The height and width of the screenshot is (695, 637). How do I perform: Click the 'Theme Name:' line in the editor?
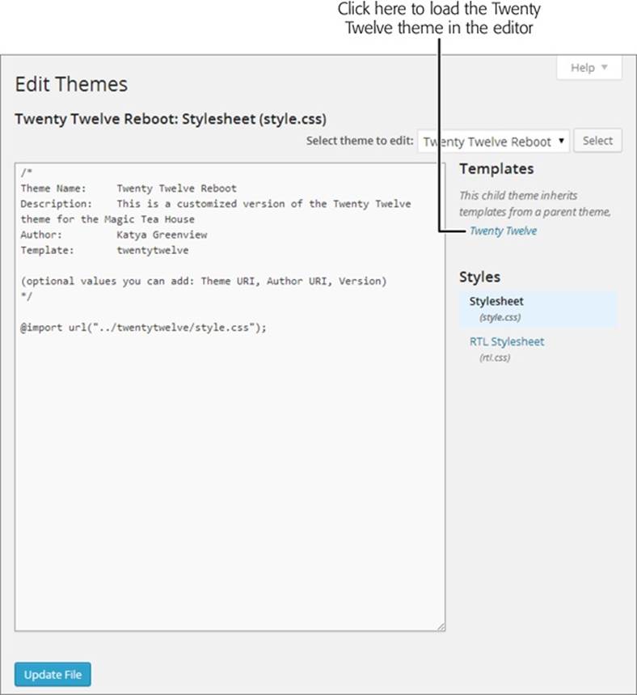click(129, 189)
